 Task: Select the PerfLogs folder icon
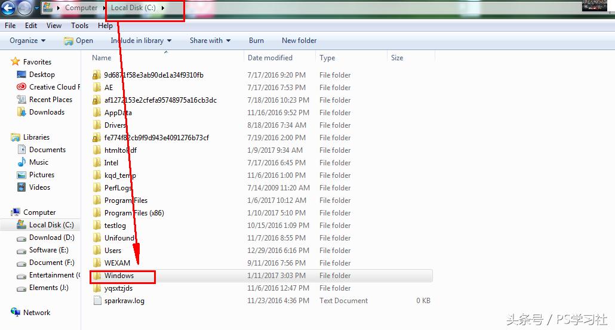(x=97, y=188)
